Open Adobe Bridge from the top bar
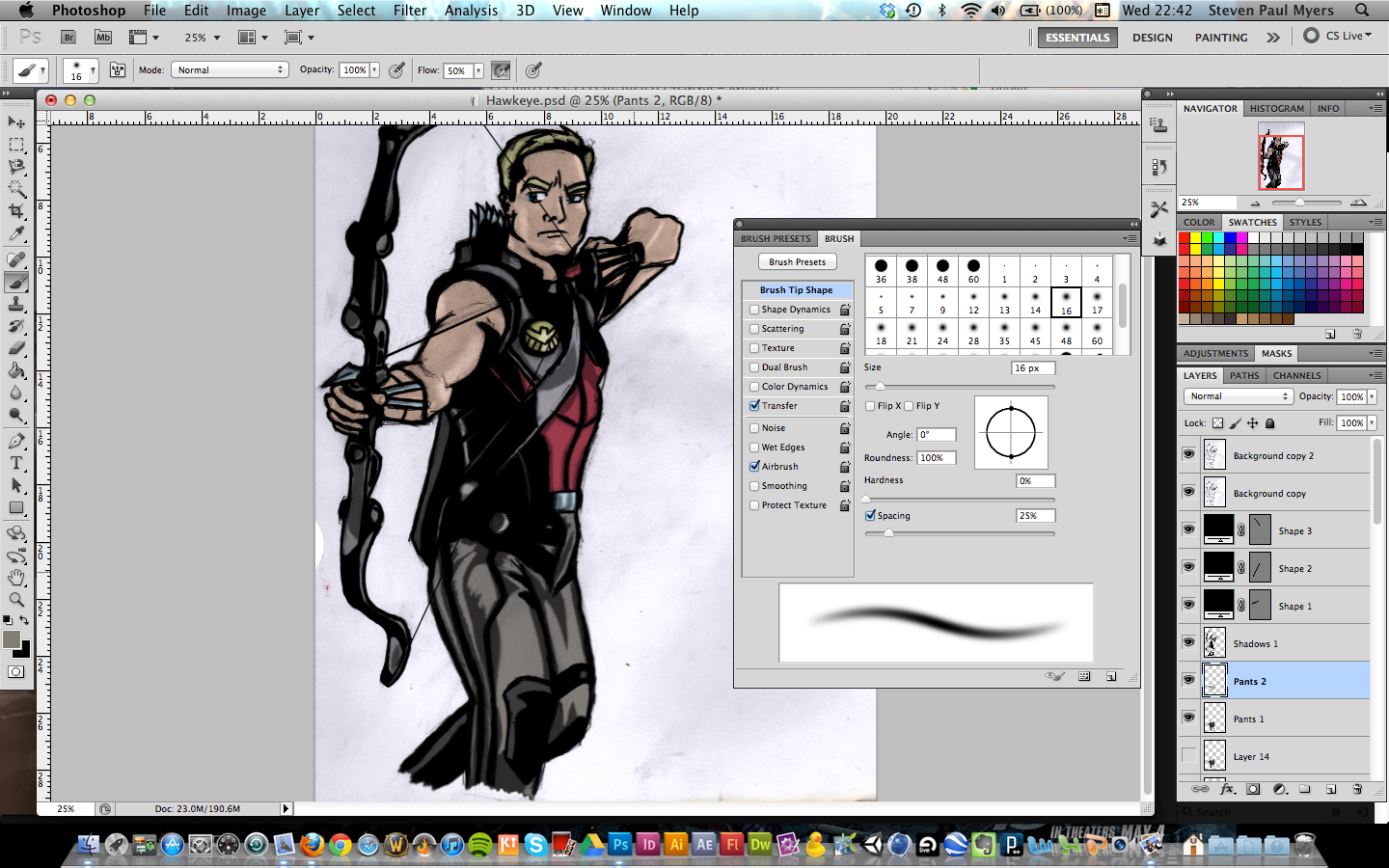 click(68, 38)
